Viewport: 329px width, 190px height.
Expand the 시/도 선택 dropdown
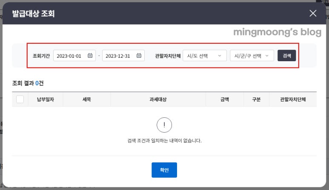pyautogui.click(x=205, y=56)
